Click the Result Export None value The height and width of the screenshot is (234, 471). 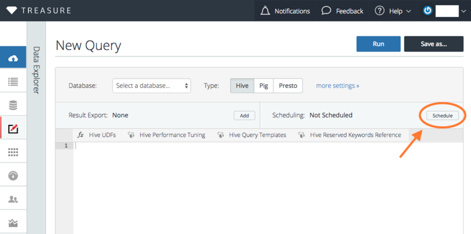pos(120,115)
